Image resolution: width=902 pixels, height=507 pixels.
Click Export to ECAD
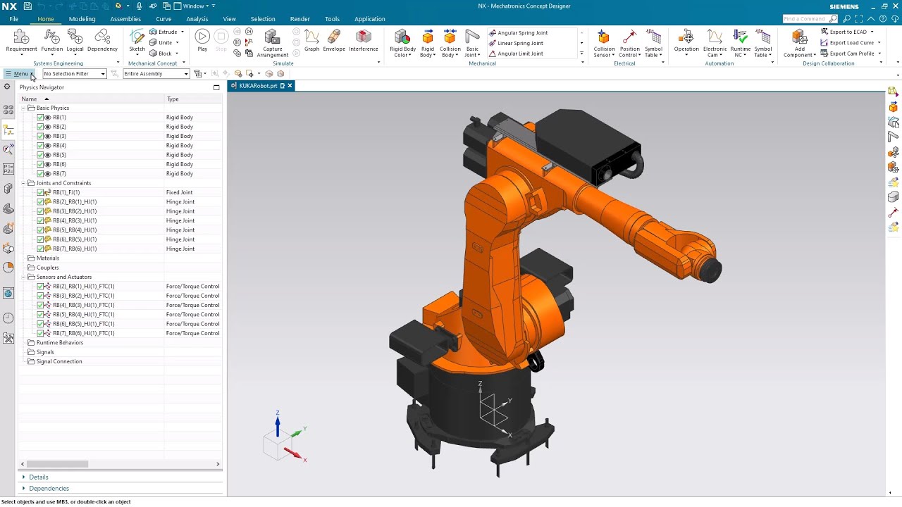(x=844, y=32)
